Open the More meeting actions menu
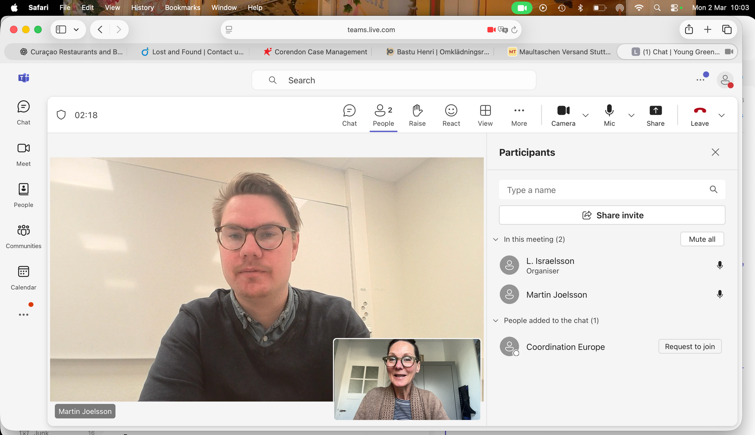The width and height of the screenshot is (755, 435). pyautogui.click(x=519, y=115)
